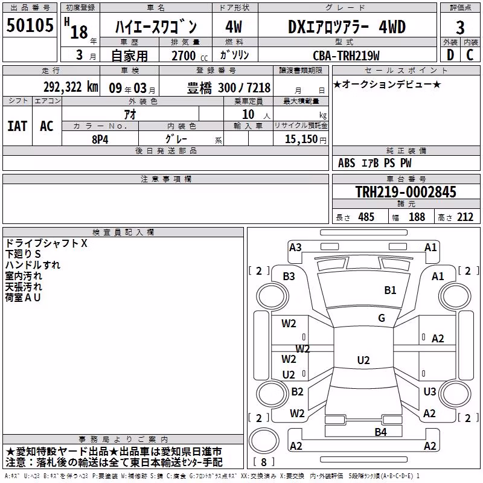Select the U2 mark on the roof center
Image resolution: width=483 pixels, height=483 pixels.
pos(363,360)
